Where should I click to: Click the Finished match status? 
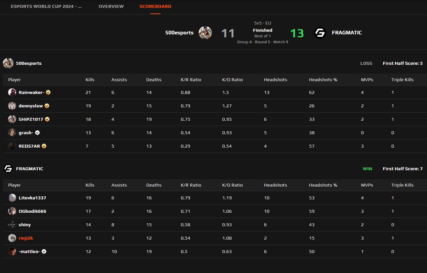click(263, 30)
